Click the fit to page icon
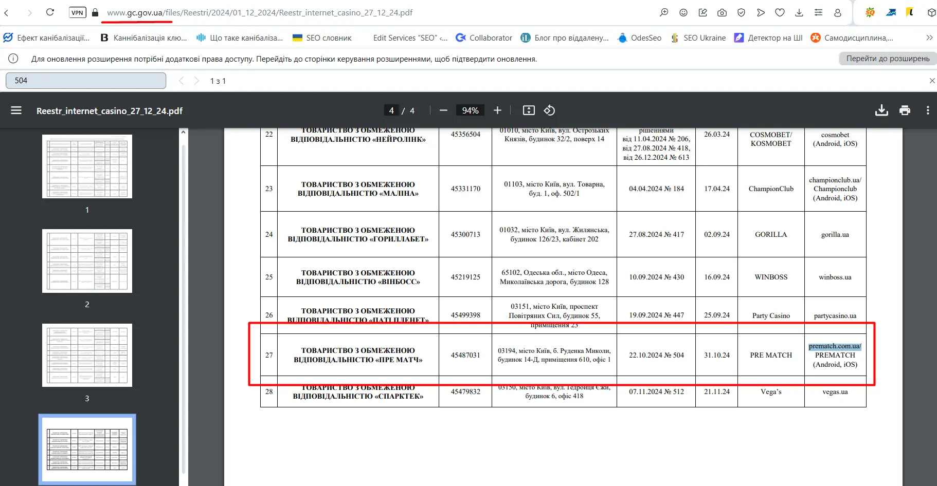The height and width of the screenshot is (486, 937). pos(529,110)
